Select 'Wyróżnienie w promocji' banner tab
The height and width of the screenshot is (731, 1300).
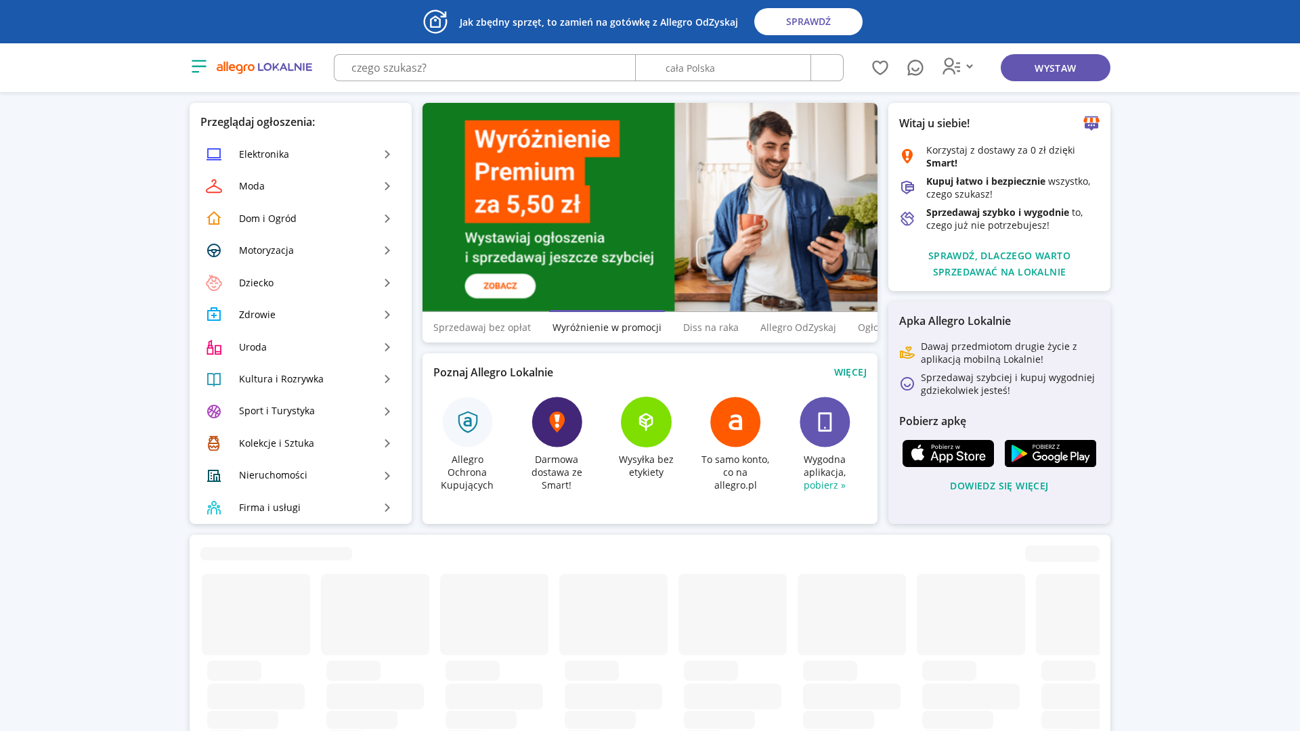pos(607,328)
